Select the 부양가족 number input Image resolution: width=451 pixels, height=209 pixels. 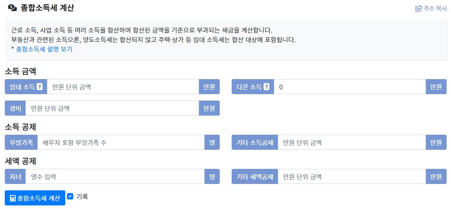[x=121, y=142]
